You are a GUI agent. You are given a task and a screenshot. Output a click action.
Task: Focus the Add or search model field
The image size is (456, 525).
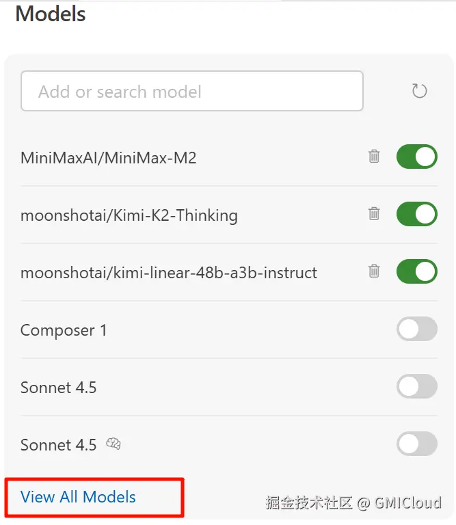(191, 91)
